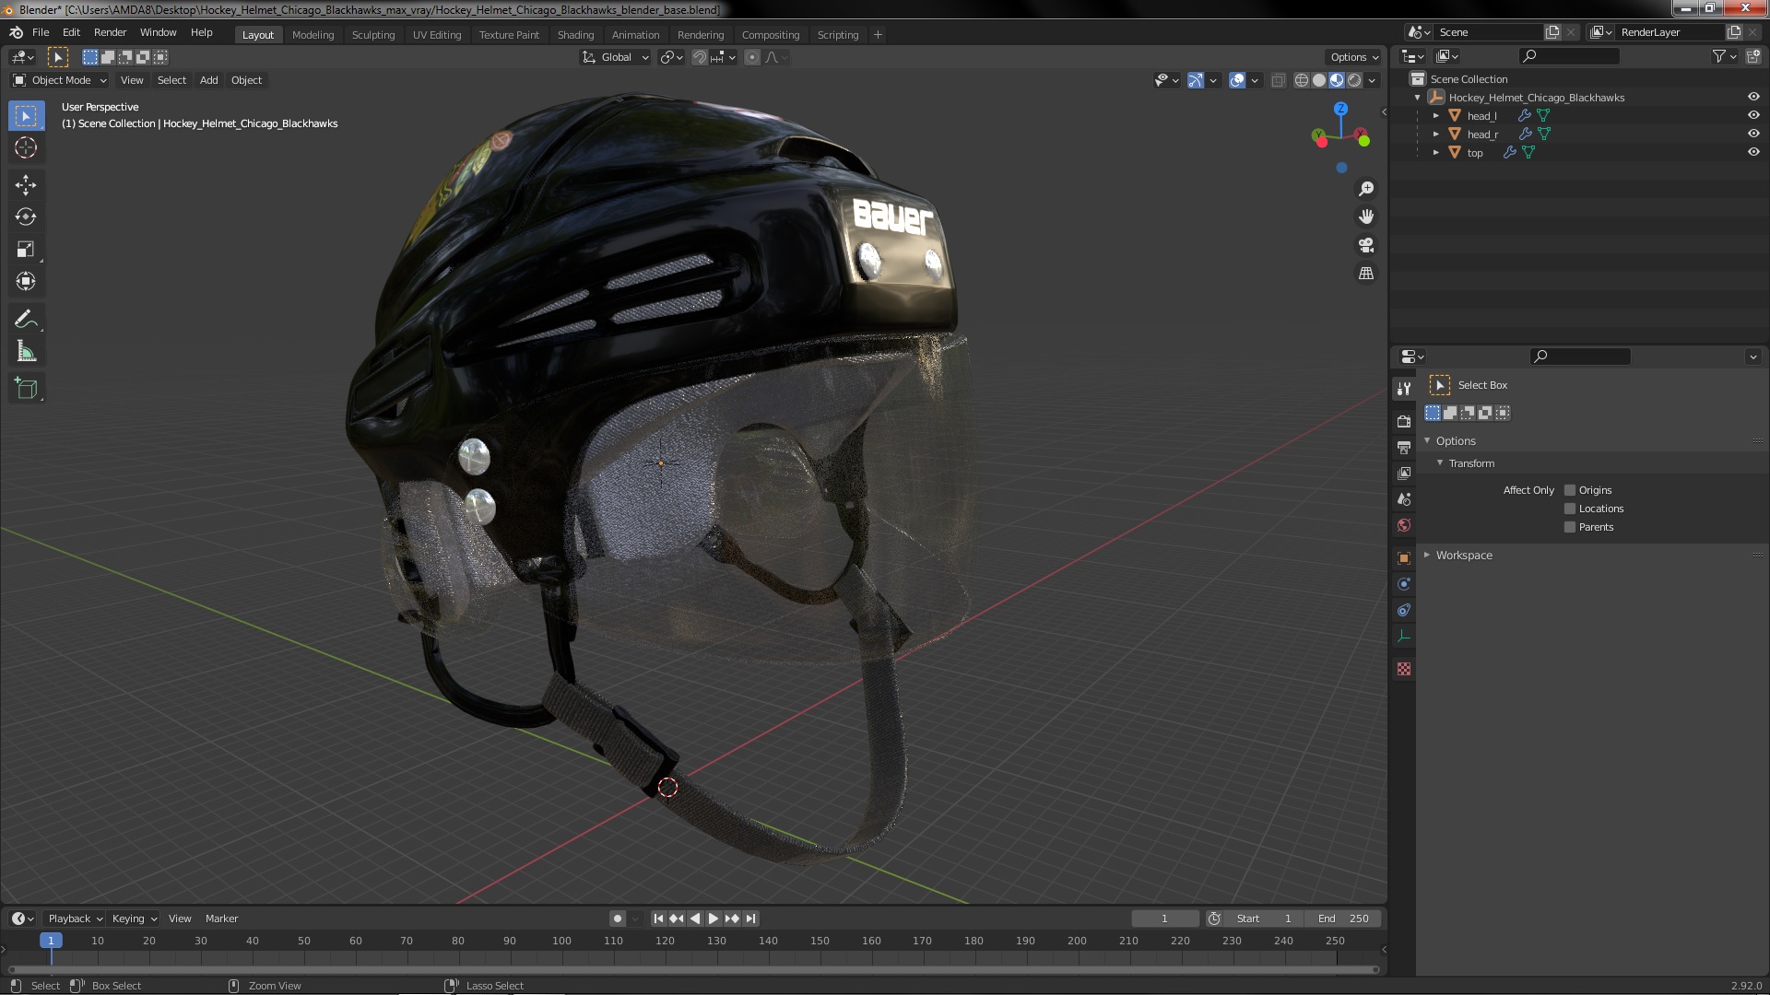1770x995 pixels.
Task: Expand head_l tree item
Action: 1435,116
